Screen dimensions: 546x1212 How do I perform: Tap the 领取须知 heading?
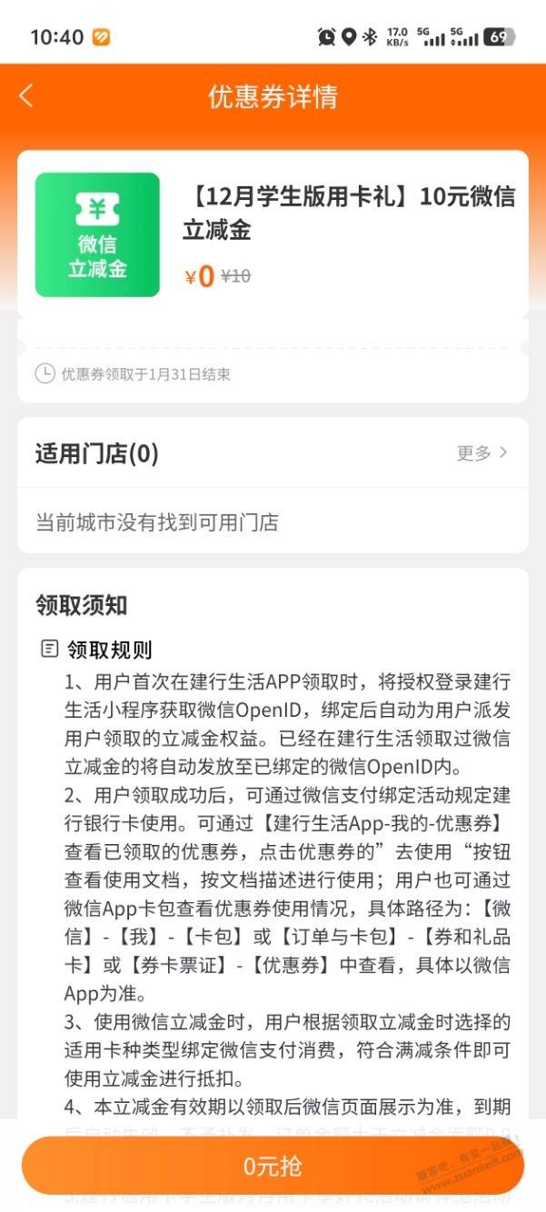tap(82, 605)
